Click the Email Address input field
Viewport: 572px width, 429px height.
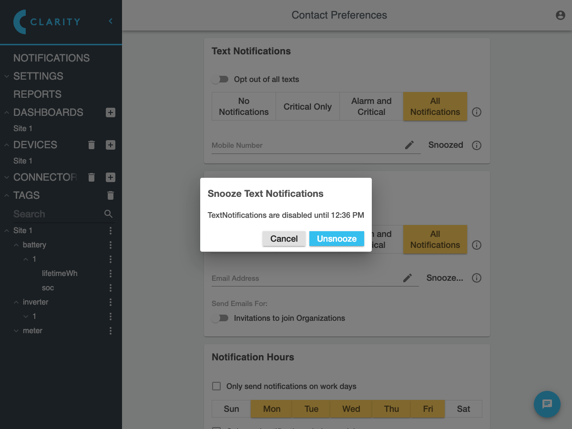[305, 278]
